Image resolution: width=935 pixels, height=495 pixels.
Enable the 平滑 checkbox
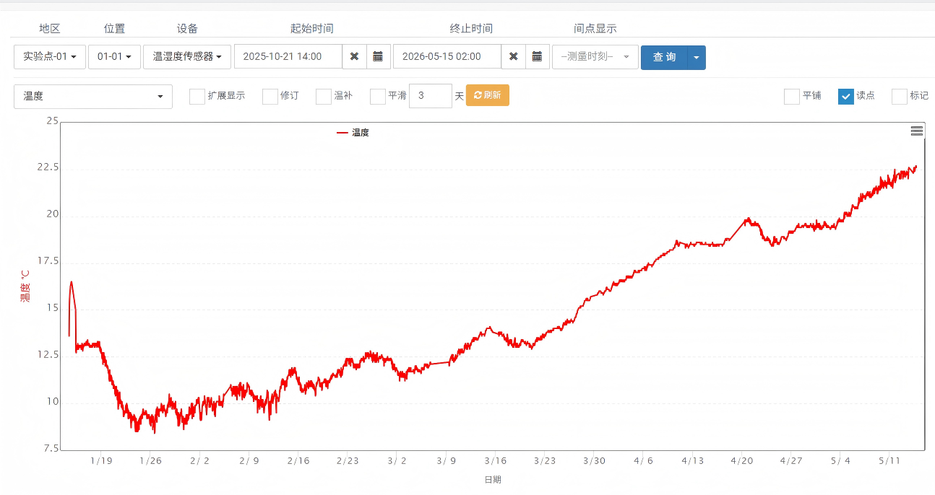pos(378,96)
